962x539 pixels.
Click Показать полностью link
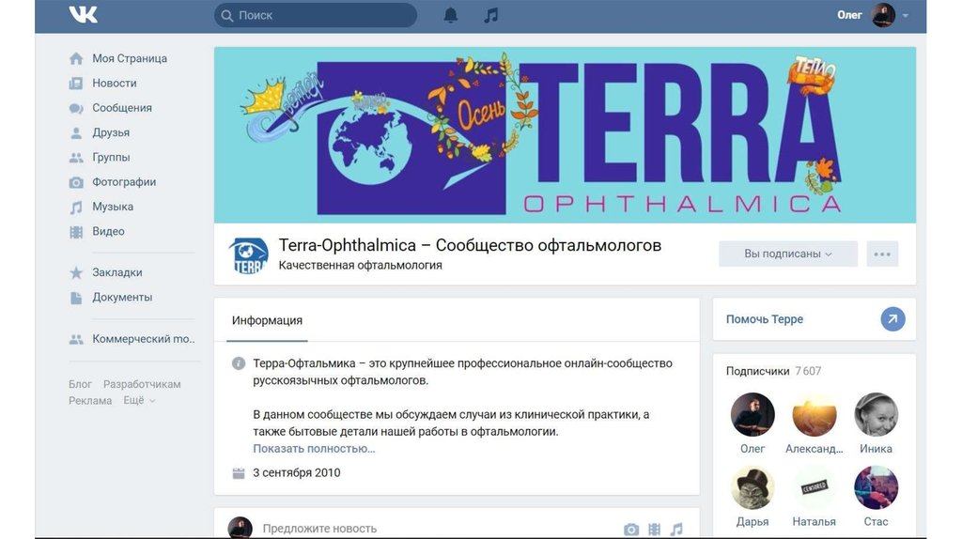pyautogui.click(x=314, y=448)
